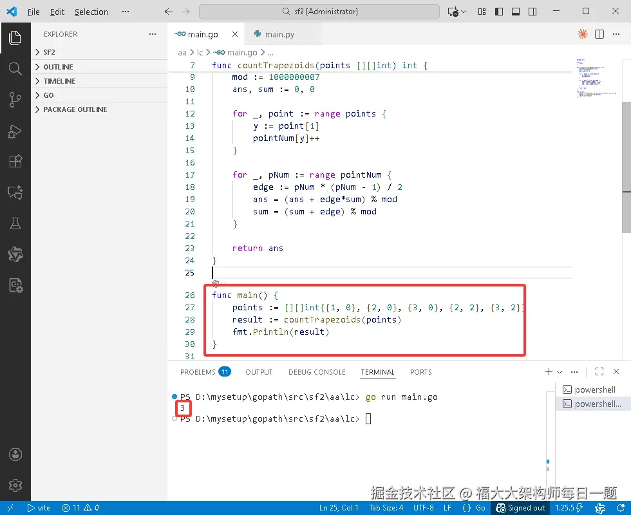Open the Explorer view in activity bar
The width and height of the screenshot is (631, 515).
(15, 38)
